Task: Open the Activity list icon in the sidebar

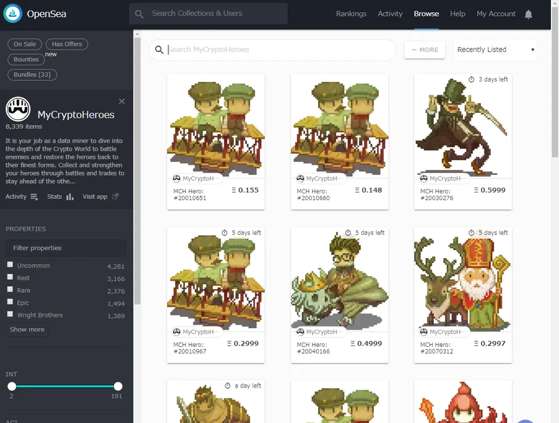Action: (x=34, y=196)
